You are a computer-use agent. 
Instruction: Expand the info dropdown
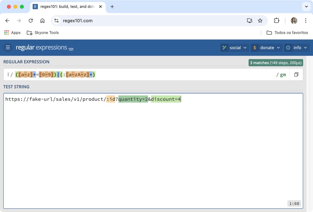point(296,48)
